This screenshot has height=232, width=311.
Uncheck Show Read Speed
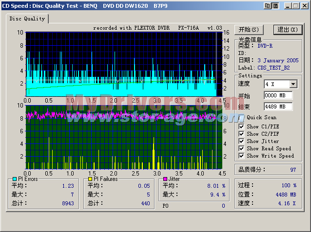(241, 148)
